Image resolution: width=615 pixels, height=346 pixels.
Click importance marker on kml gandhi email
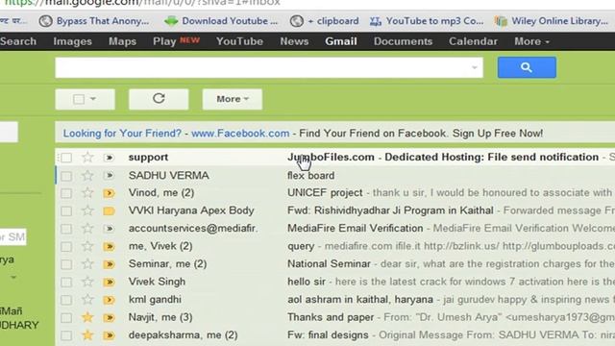tap(109, 300)
